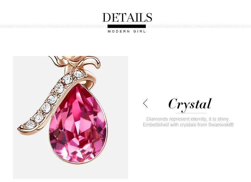Click the topmost white rhinestone on pendant
Image resolution: width=251 pixels, height=182 pixels.
pyautogui.click(x=78, y=74)
